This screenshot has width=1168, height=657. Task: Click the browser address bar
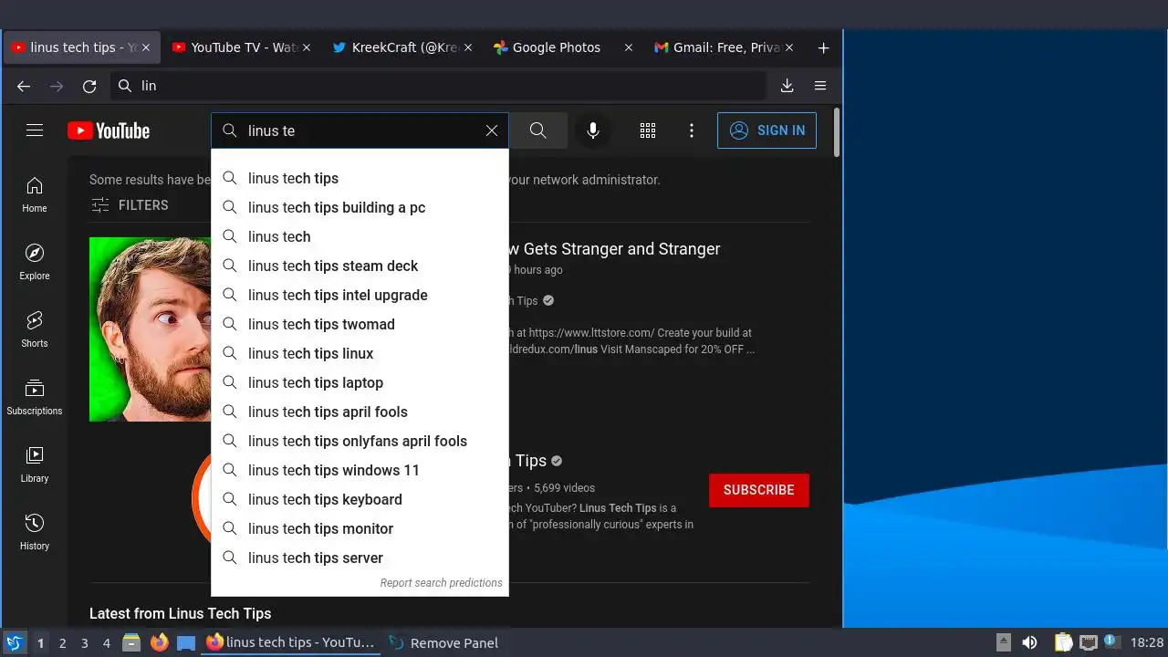tap(438, 86)
